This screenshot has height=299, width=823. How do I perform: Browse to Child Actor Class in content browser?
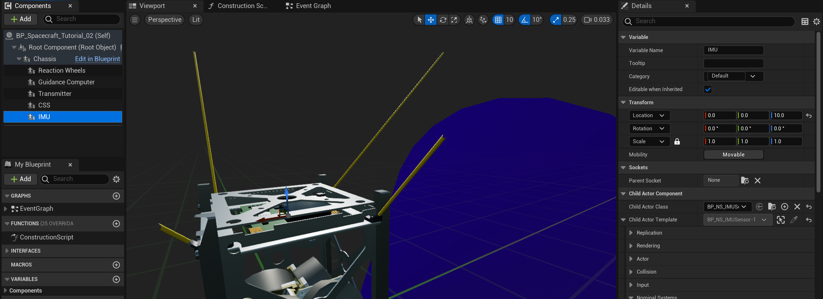(772, 207)
